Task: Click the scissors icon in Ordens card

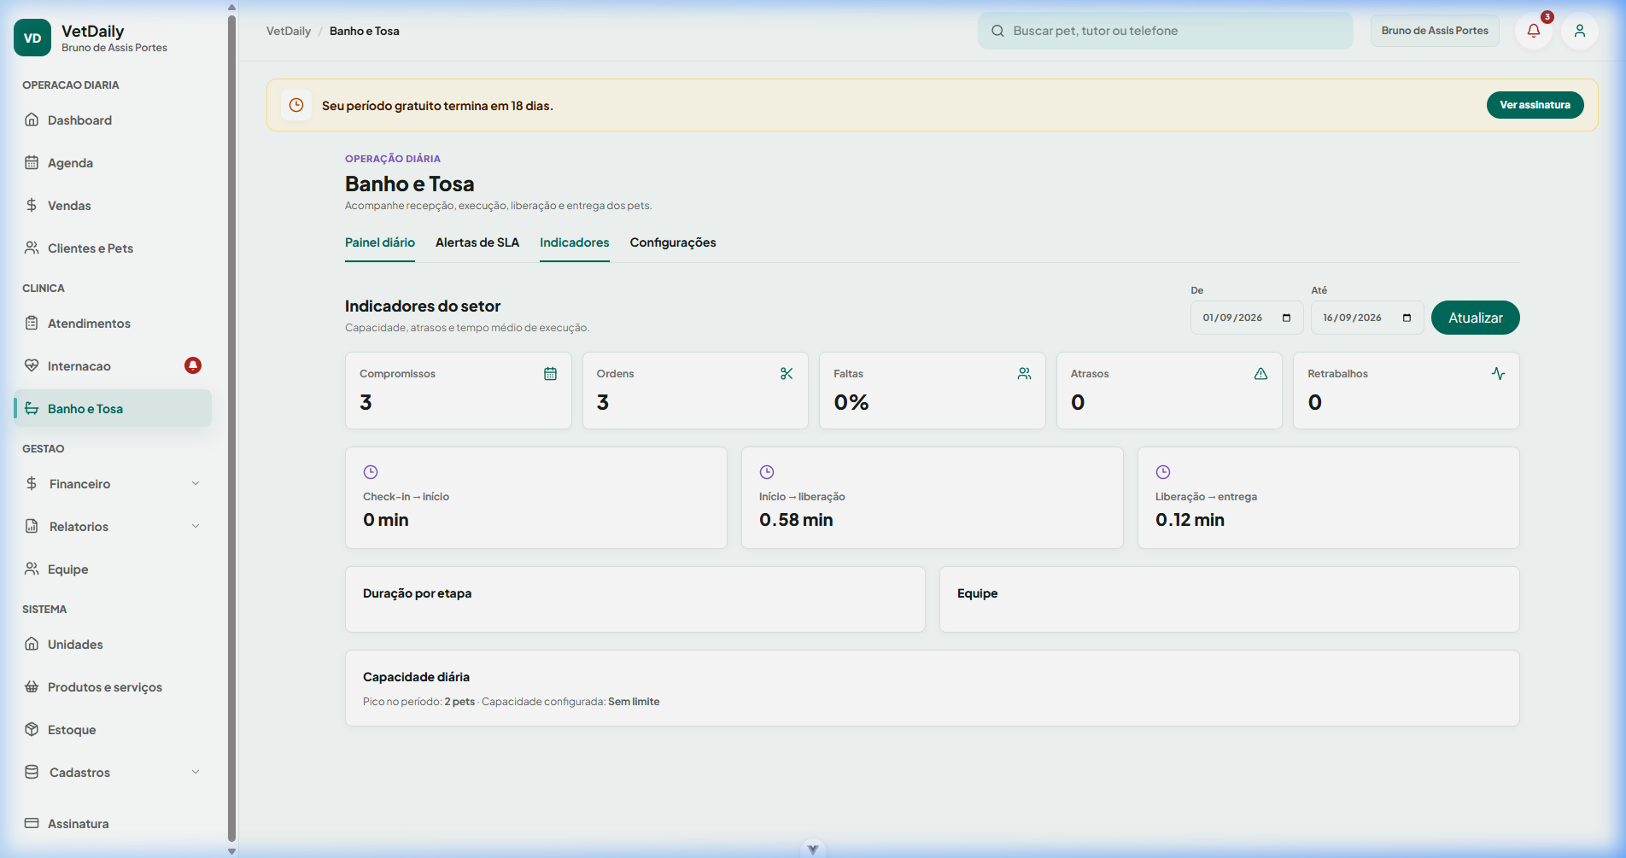Action: (x=787, y=374)
